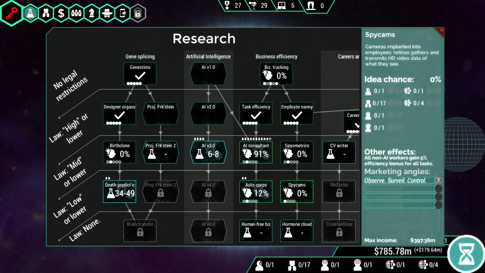
Task: Increase the AI level-1 worker assignment
Action: pyautogui.click(x=430, y=91)
